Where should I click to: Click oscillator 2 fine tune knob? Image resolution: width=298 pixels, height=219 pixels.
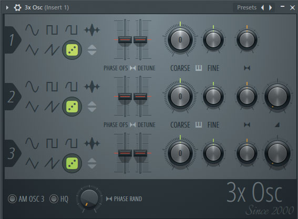213,97
